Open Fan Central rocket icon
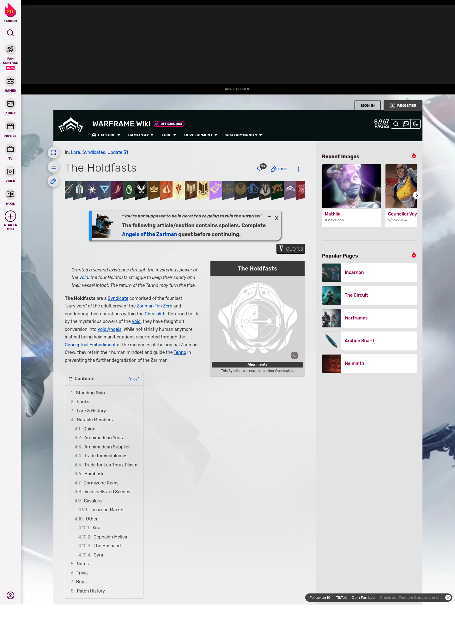 click(10, 49)
